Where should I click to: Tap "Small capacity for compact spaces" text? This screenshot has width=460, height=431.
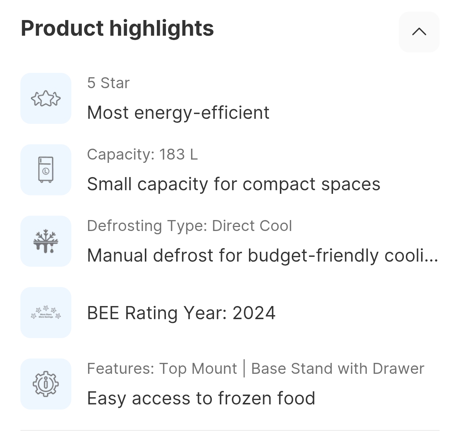pos(234,184)
